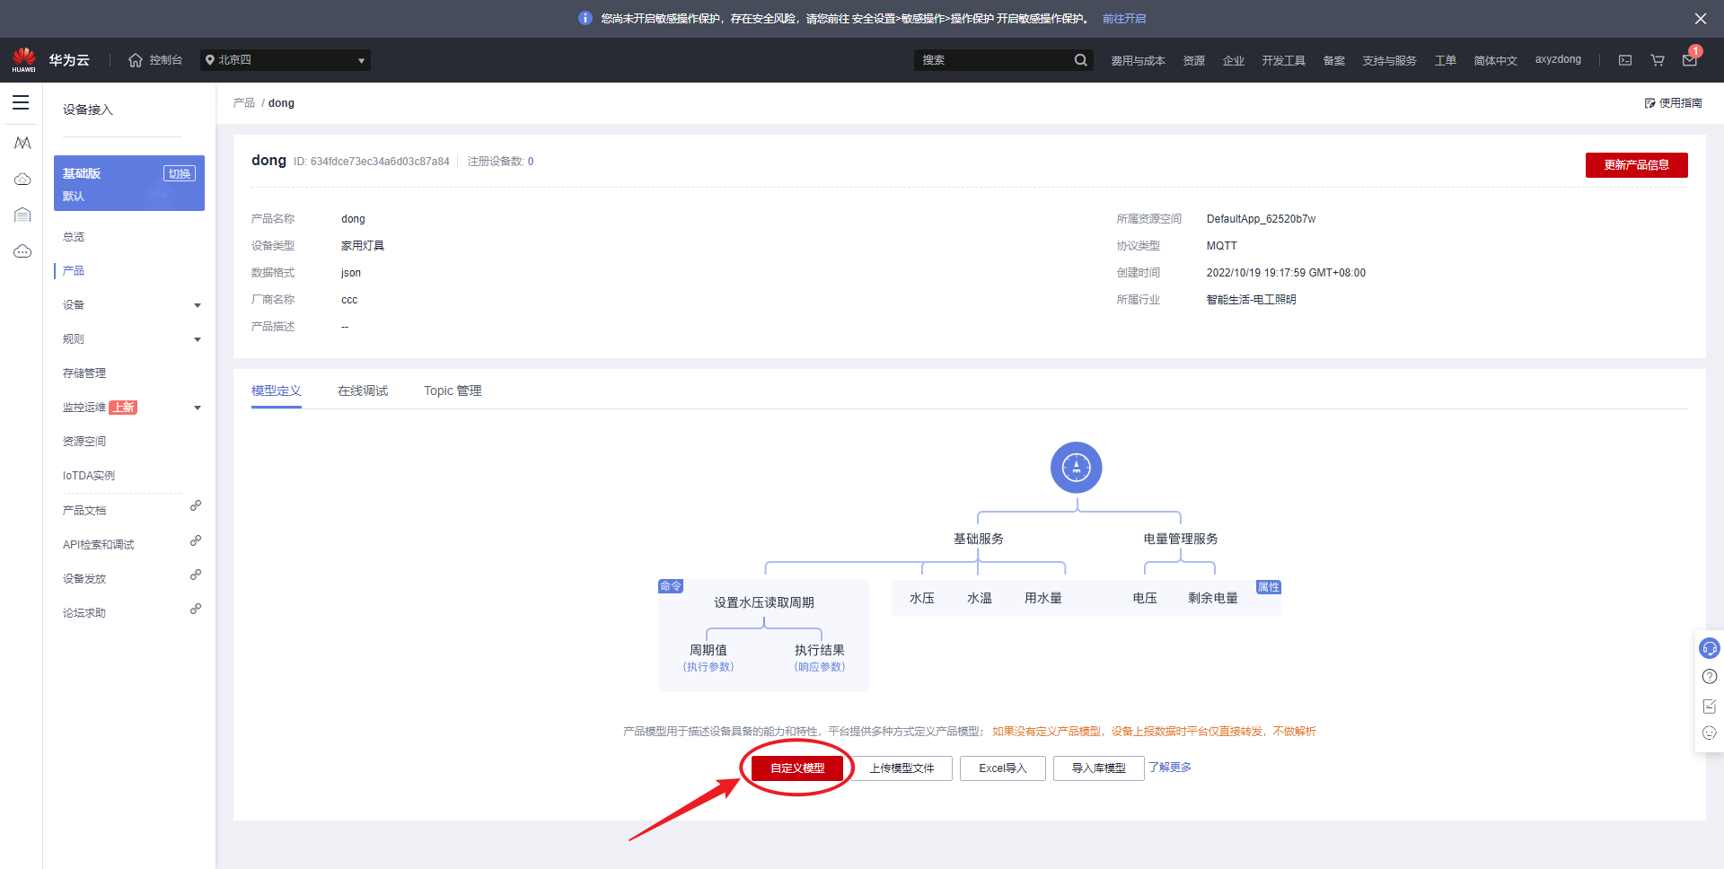1724x869 pixels.
Task: Open external link icon next to API检索和调试
Action: tap(195, 540)
